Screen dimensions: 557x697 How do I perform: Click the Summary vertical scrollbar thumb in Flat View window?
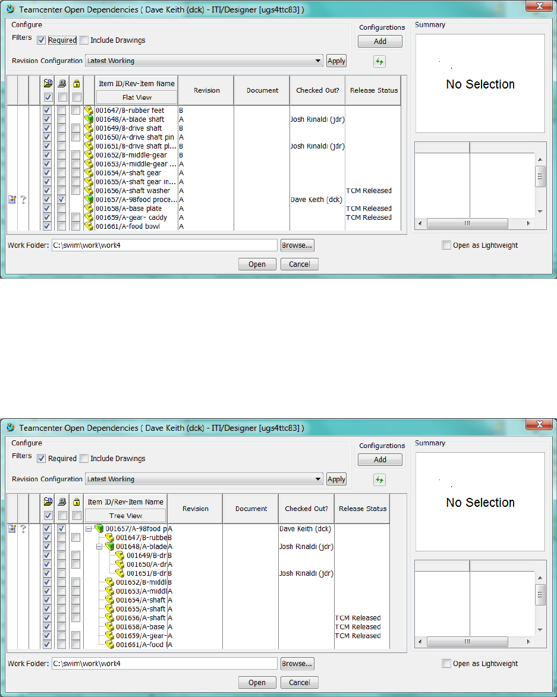click(540, 176)
